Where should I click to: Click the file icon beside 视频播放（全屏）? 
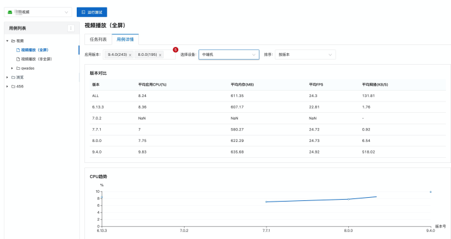tap(18, 50)
